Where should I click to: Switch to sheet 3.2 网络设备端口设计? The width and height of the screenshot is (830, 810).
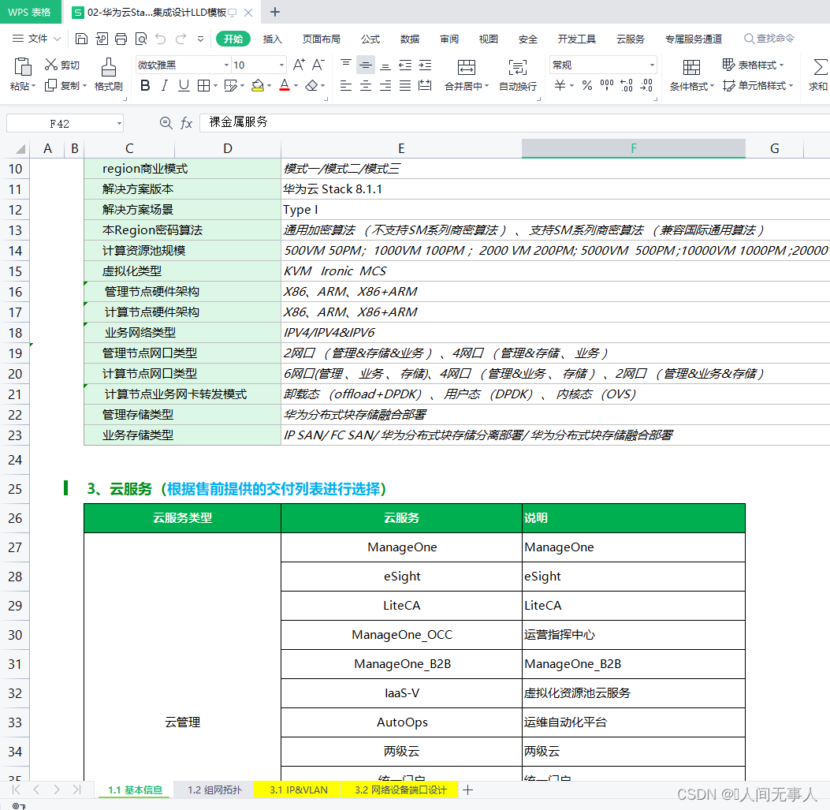click(400, 789)
